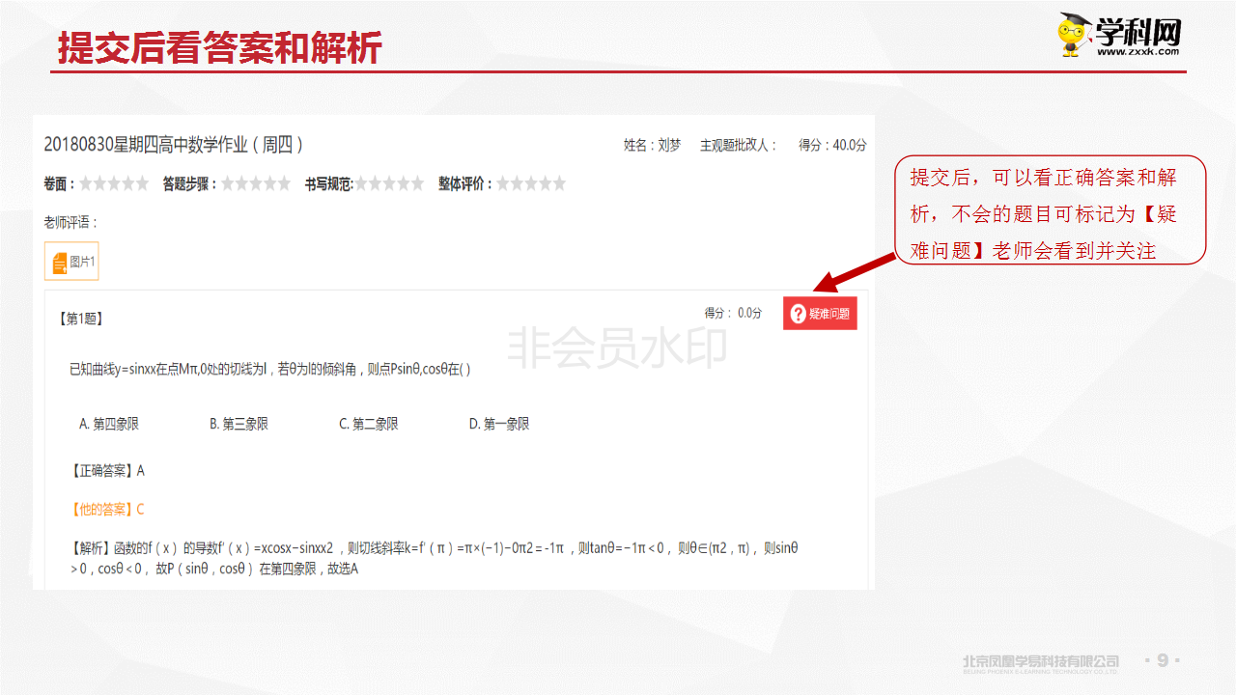Click the last star of 书写规范 rating

click(x=417, y=183)
